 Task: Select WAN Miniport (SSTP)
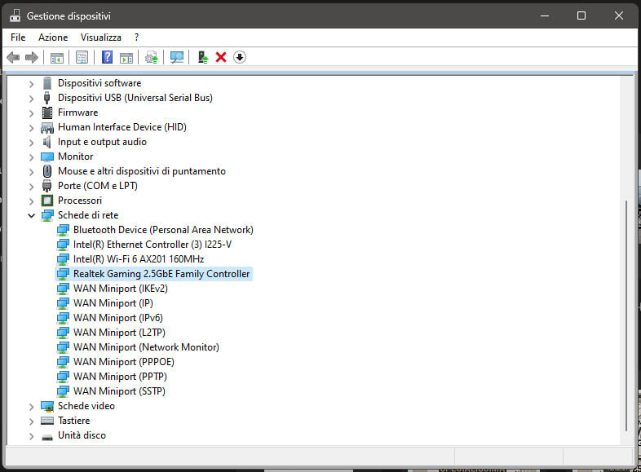click(119, 391)
